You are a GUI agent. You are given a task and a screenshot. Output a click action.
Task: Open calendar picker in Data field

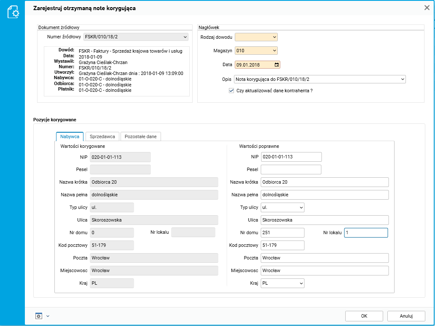277,65
